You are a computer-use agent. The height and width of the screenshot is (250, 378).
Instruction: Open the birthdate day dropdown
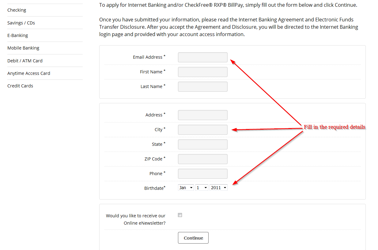click(x=202, y=188)
